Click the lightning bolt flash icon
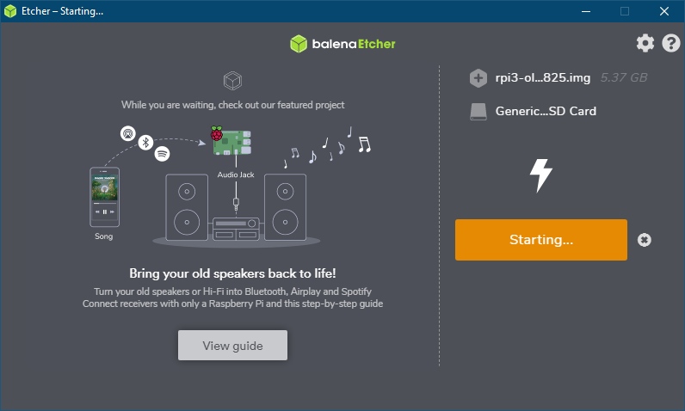The width and height of the screenshot is (685, 411). click(540, 175)
